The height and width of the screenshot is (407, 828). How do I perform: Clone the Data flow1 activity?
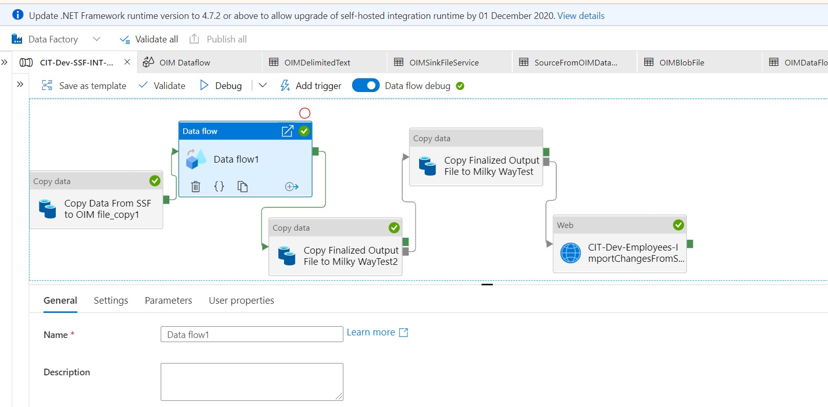(x=243, y=187)
